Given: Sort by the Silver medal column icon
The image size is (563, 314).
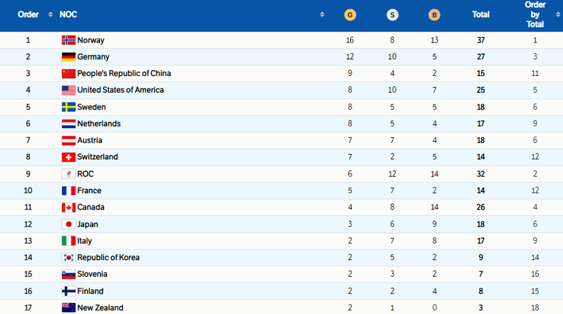Looking at the screenshot, I should coord(392,15).
